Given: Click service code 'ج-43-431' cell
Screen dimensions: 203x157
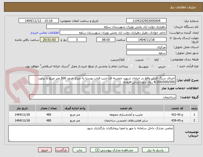Looking at the screenshot, I should pos(177,115).
